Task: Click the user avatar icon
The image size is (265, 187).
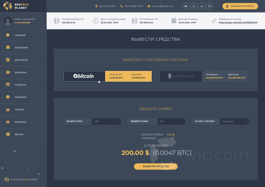Action: click(x=8, y=21)
